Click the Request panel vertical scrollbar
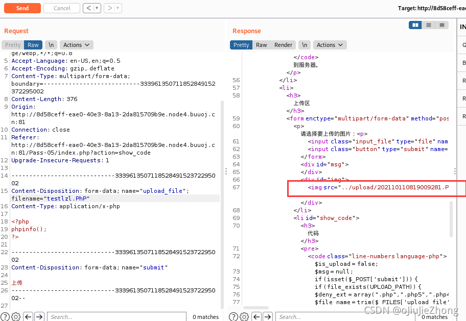466x321 pixels. pyautogui.click(x=222, y=205)
